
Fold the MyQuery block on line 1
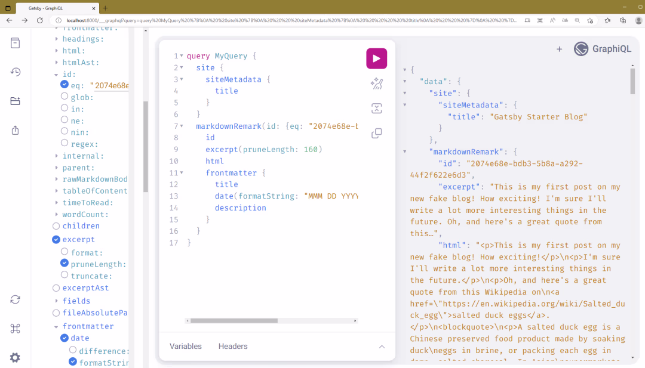coord(182,56)
